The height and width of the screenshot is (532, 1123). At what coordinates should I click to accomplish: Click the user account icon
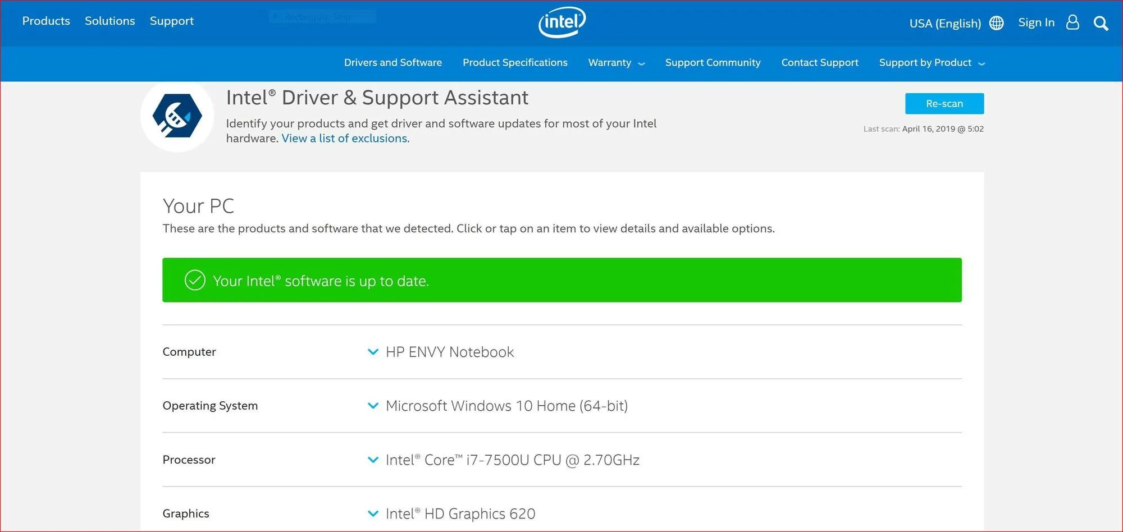[1072, 22]
